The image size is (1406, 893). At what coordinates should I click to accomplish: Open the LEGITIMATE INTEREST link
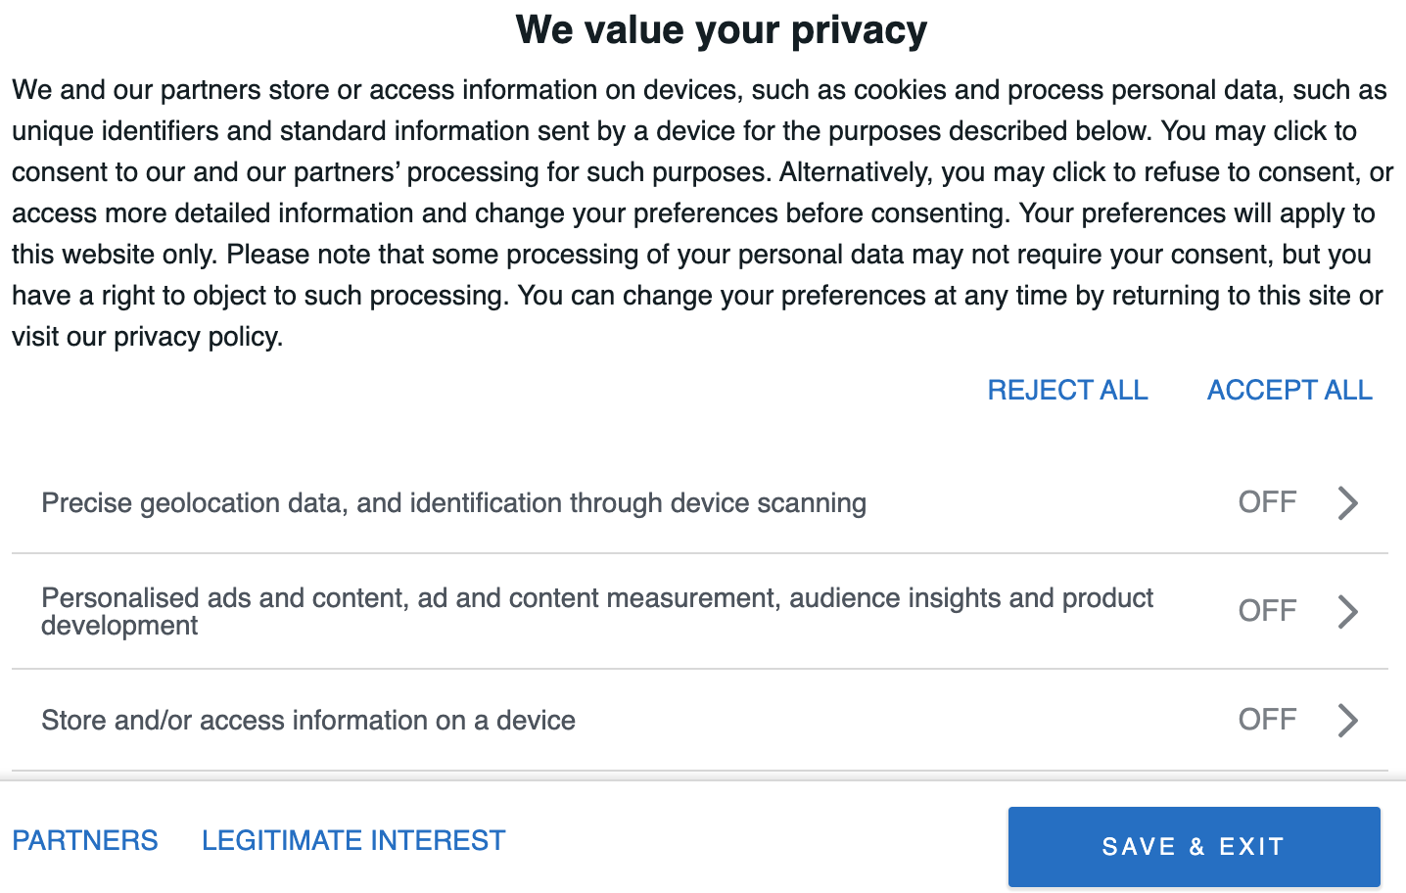[x=353, y=840]
